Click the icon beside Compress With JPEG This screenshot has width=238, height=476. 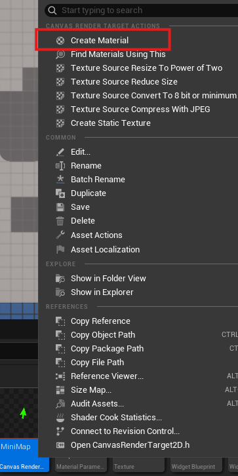(60, 109)
